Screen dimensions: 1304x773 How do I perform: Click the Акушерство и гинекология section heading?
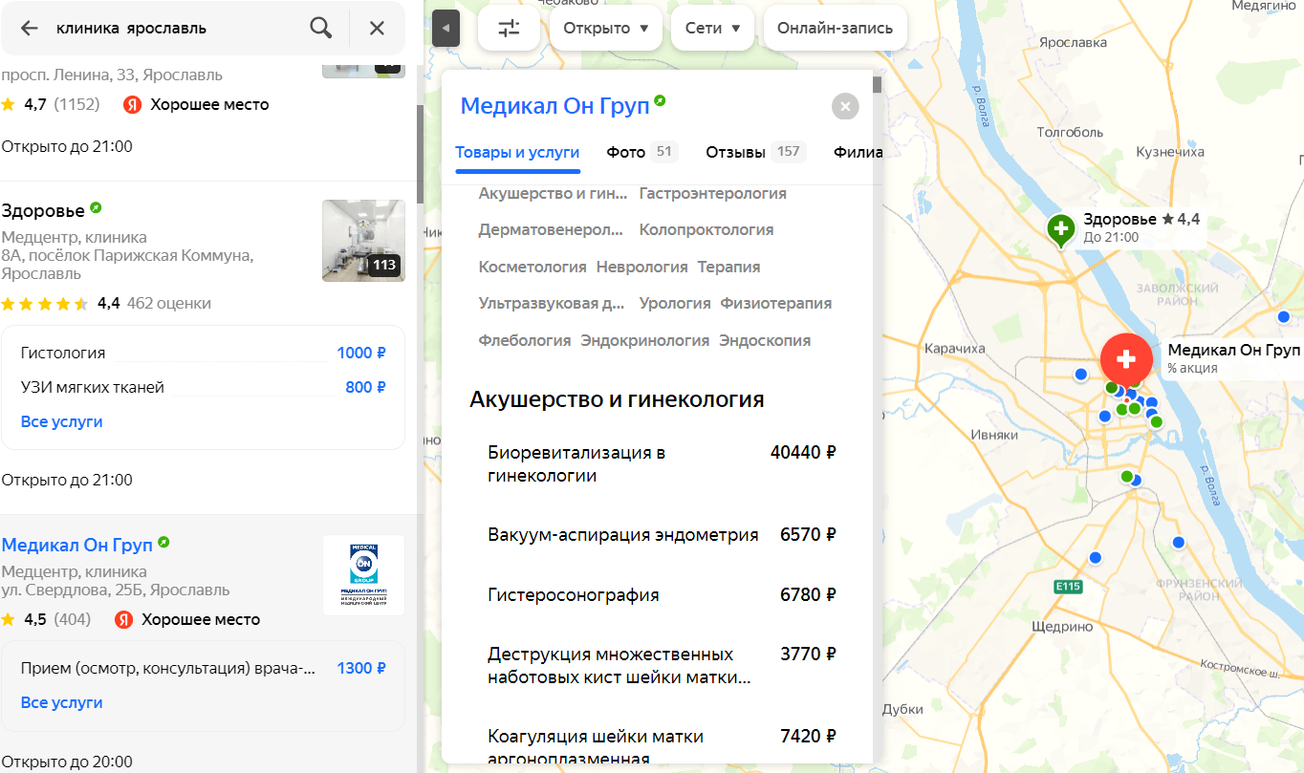pos(617,399)
